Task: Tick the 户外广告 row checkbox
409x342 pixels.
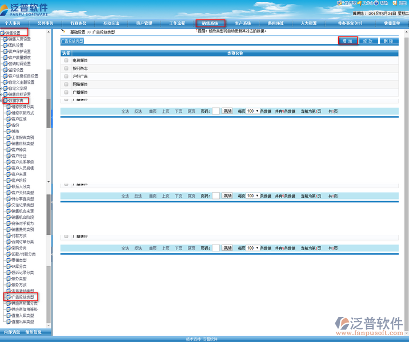Action: (x=66, y=76)
